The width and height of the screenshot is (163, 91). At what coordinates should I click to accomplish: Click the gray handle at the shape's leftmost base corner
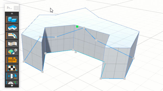24,61
